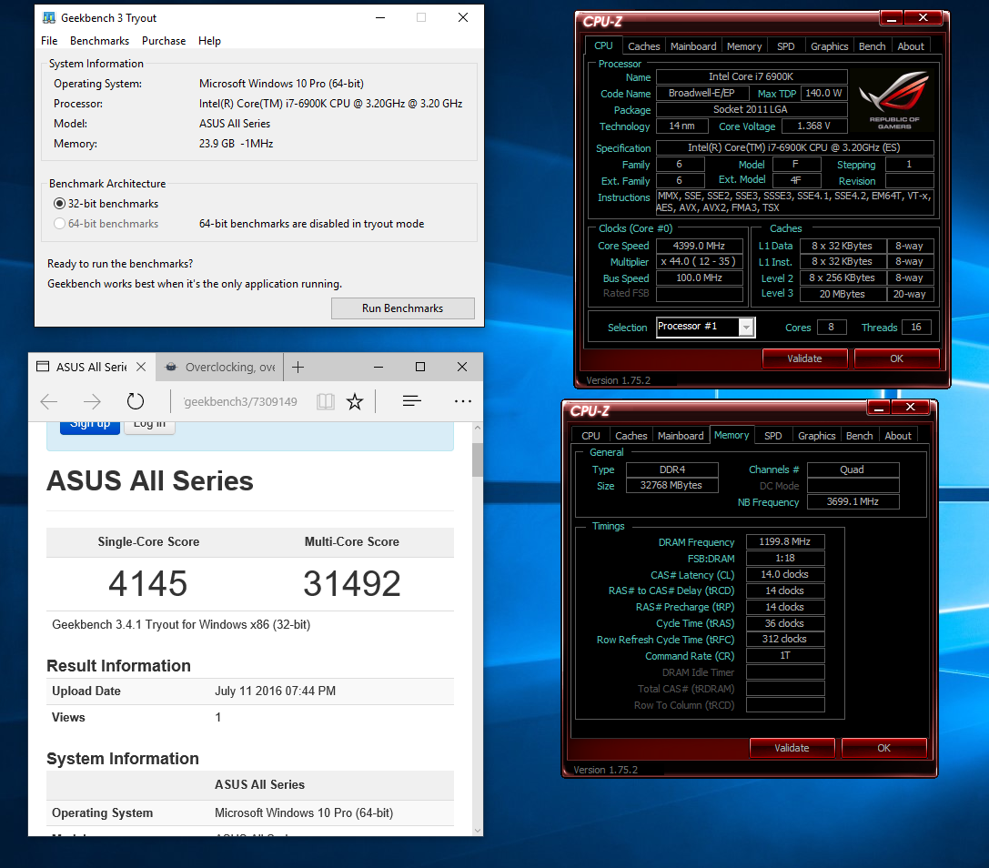The width and height of the screenshot is (989, 868).
Task: Click the Single-Core Score 4145
Action: (x=148, y=583)
